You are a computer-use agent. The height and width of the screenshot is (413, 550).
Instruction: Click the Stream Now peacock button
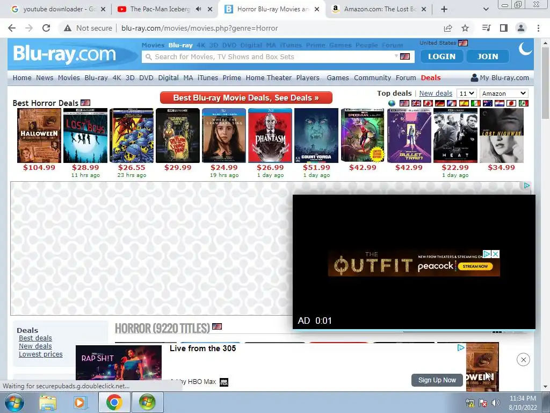click(475, 266)
